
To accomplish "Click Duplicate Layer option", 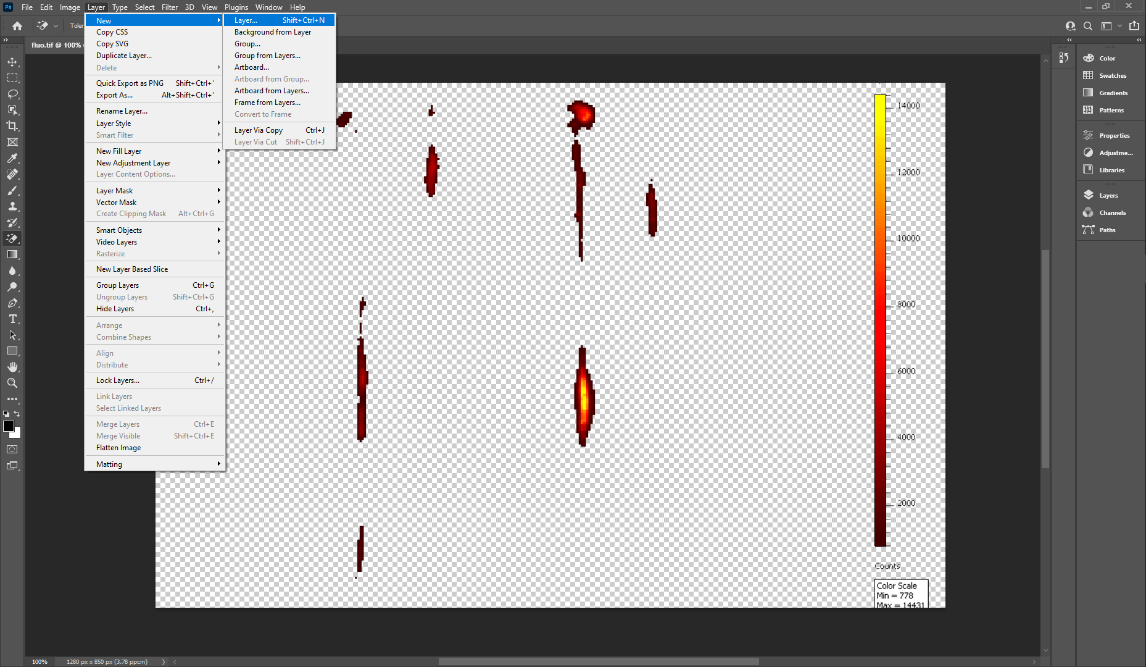I will pyautogui.click(x=124, y=56).
